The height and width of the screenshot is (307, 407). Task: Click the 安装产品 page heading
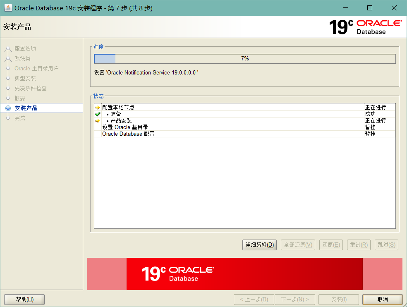point(17,27)
